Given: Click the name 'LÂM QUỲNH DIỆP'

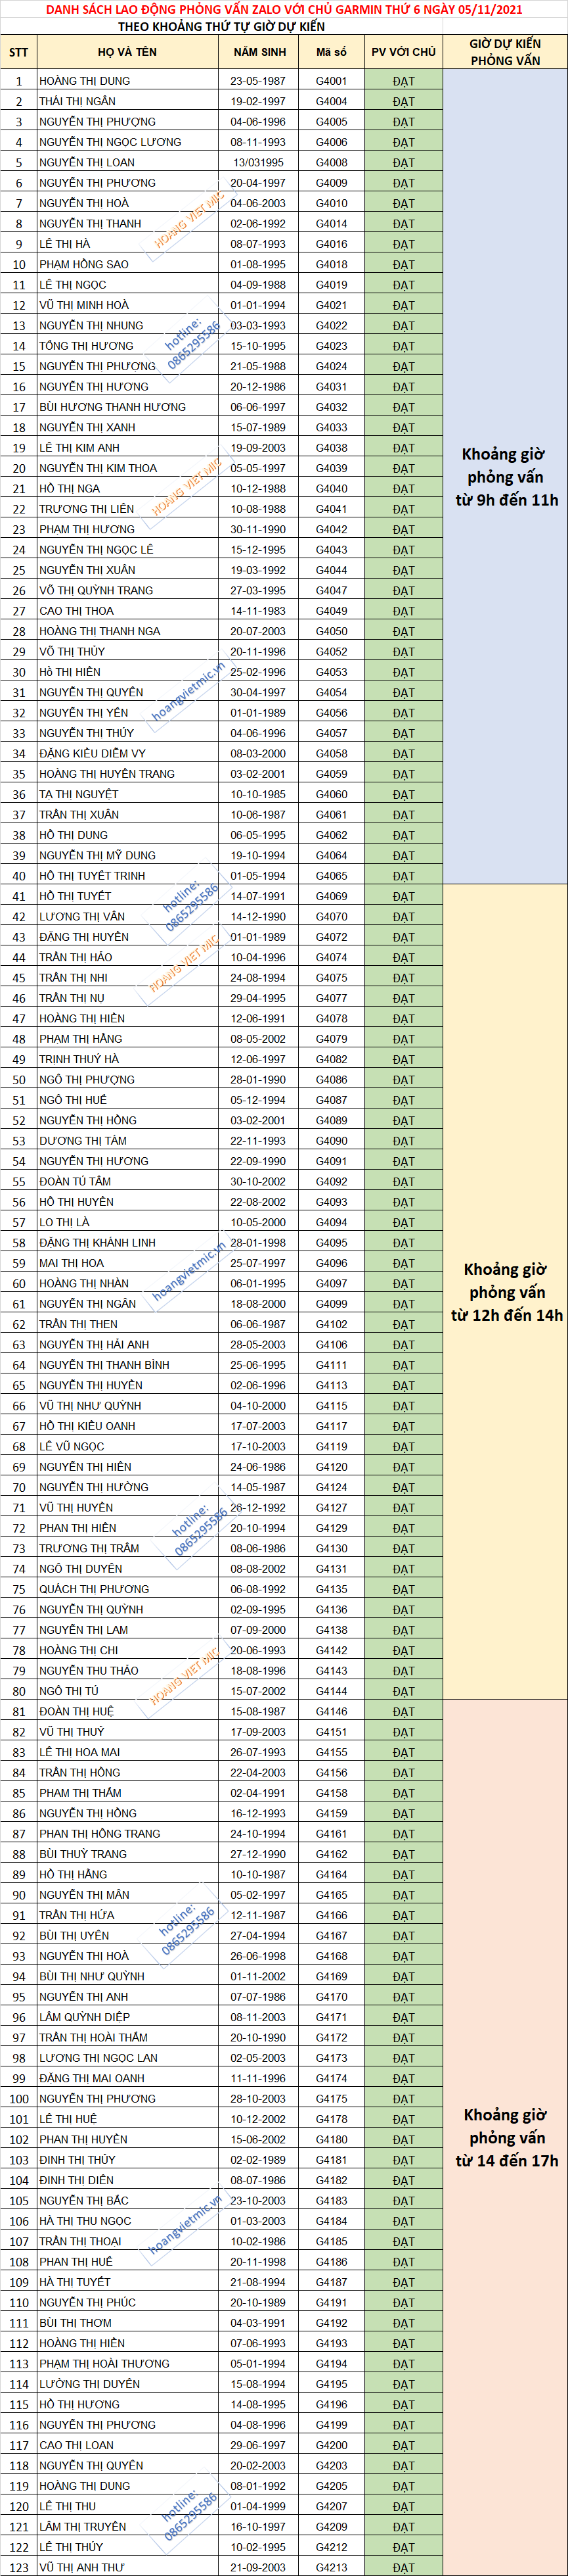Looking at the screenshot, I should (x=85, y=2018).
